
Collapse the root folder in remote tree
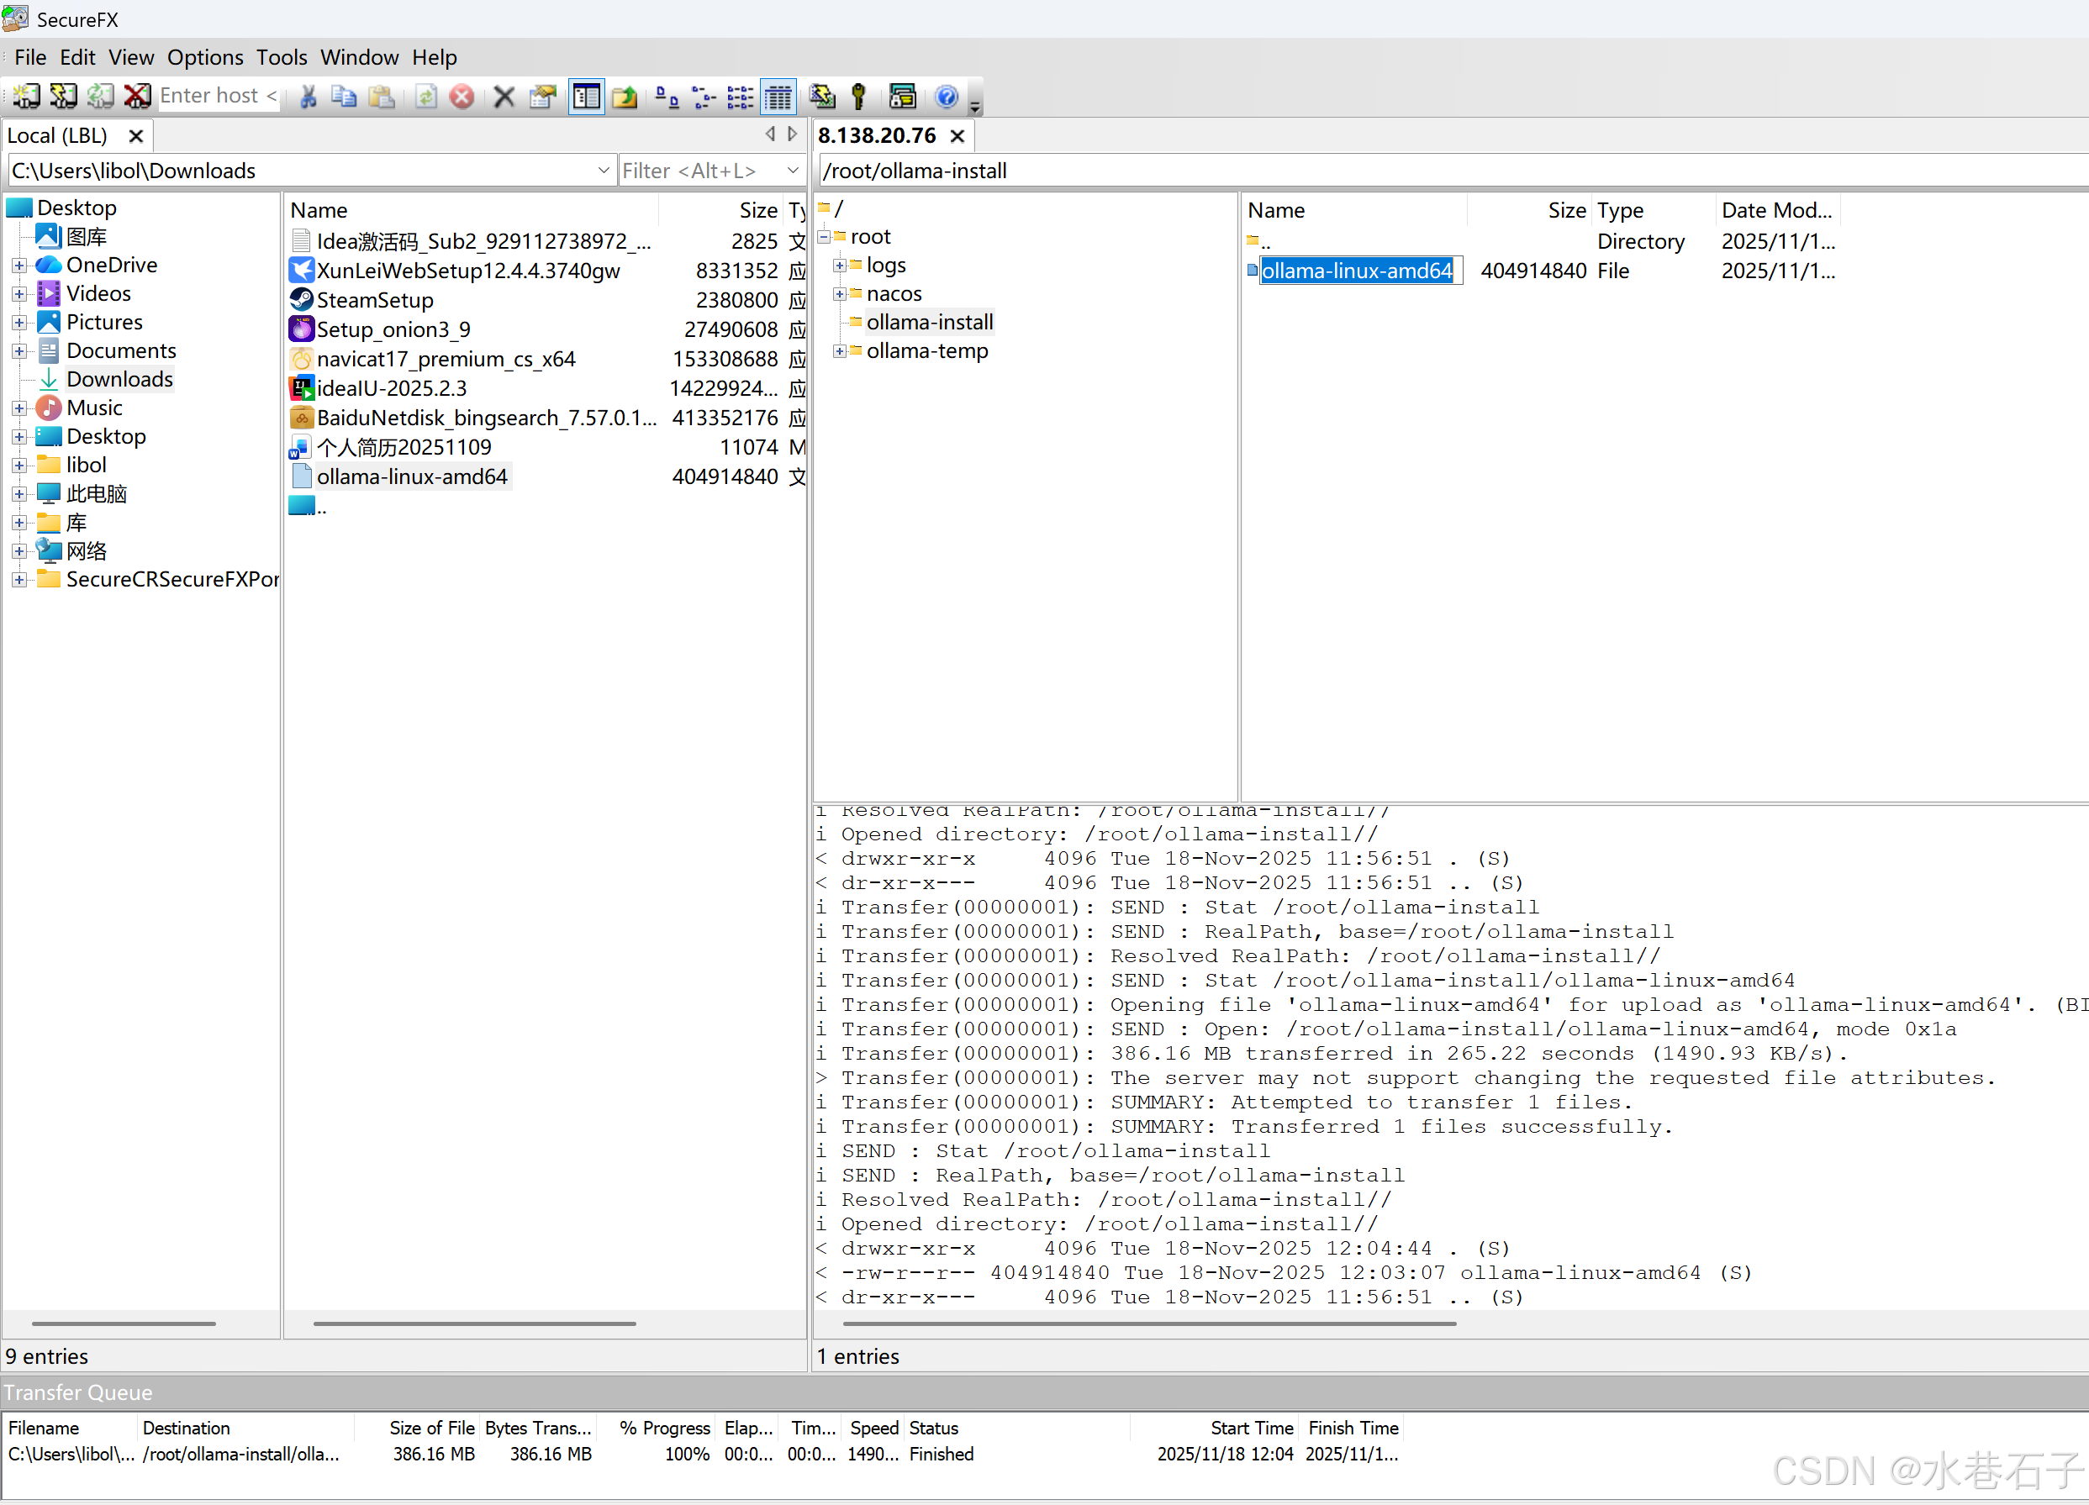point(825,237)
